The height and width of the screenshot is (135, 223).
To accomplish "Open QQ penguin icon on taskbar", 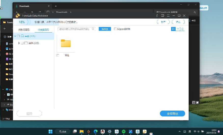I will [x=103, y=131].
